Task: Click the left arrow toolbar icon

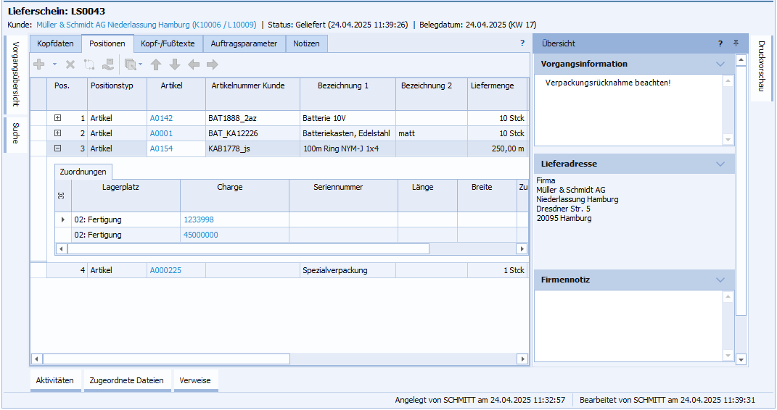Action: coord(194,64)
